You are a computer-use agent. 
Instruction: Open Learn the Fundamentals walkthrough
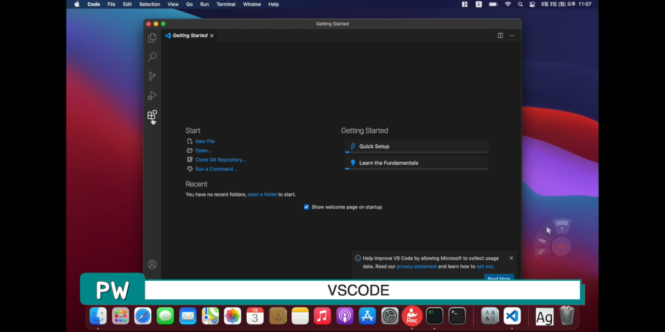point(416,163)
